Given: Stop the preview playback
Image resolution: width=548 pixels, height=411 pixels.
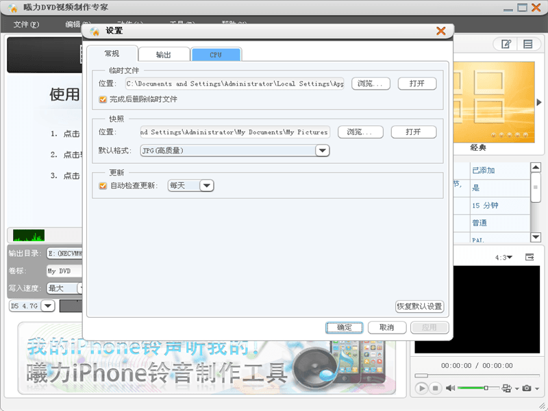Looking at the screenshot, I should [436, 388].
